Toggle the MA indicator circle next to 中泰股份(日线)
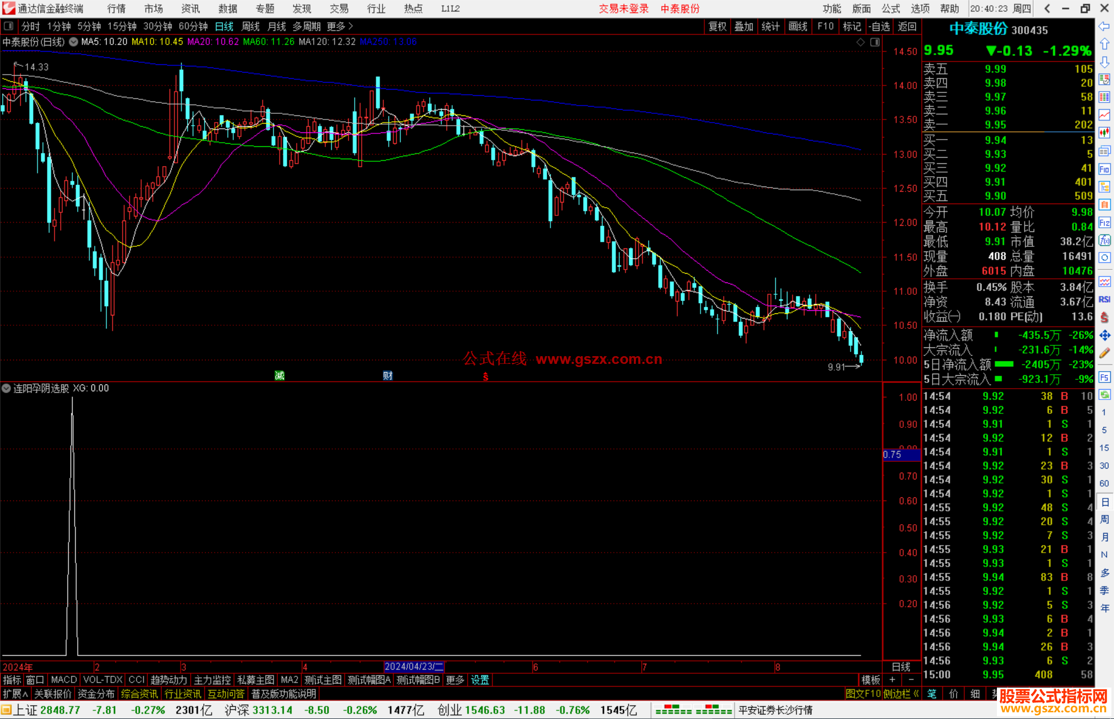This screenshot has width=1114, height=719. point(74,42)
